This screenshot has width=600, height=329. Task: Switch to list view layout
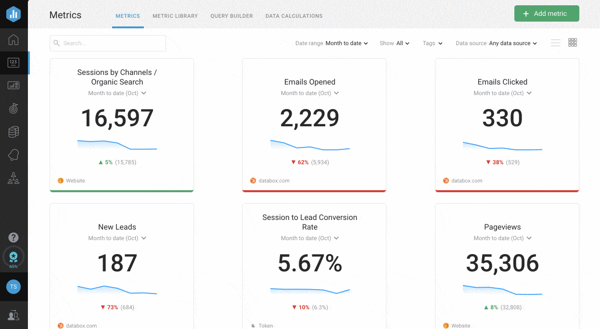tap(555, 43)
